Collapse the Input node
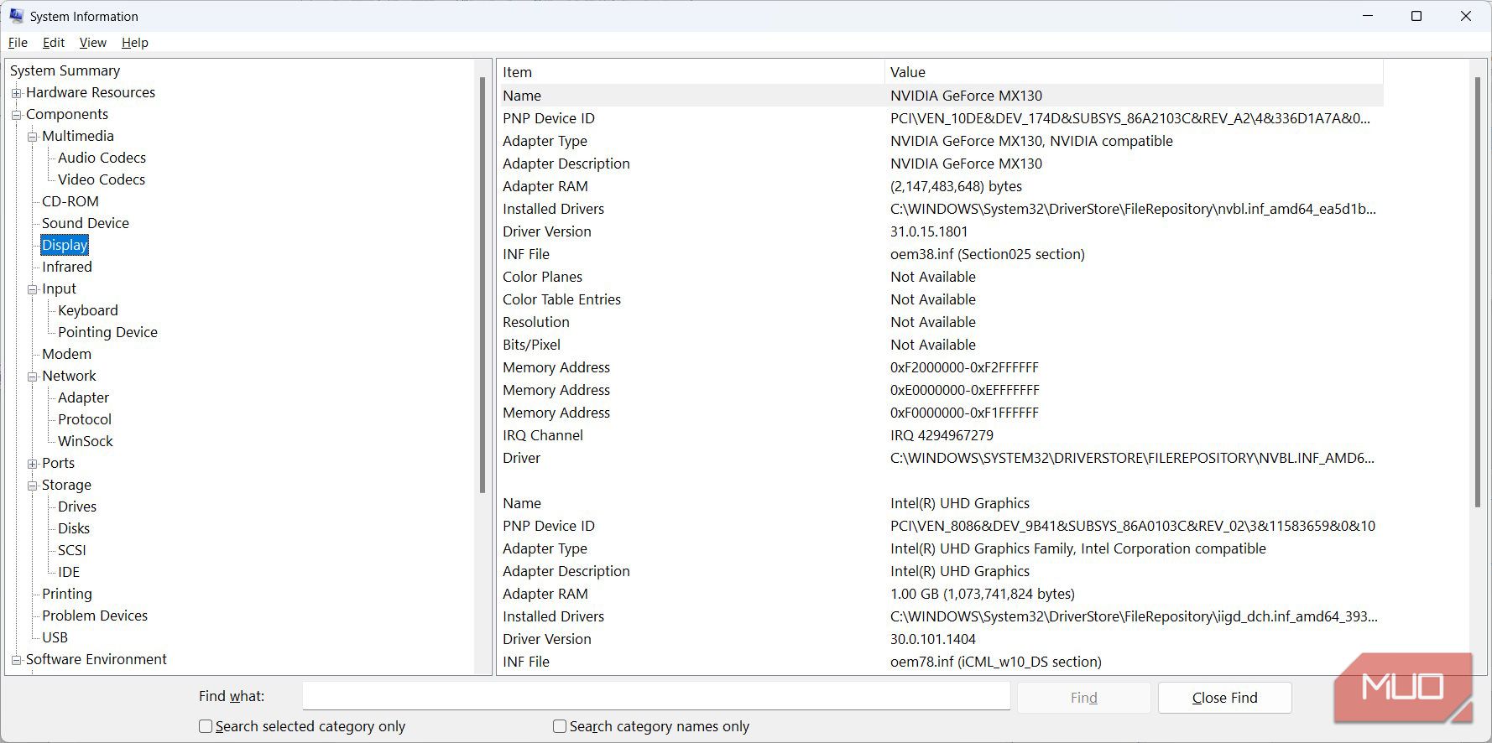The height and width of the screenshot is (743, 1492). click(32, 289)
